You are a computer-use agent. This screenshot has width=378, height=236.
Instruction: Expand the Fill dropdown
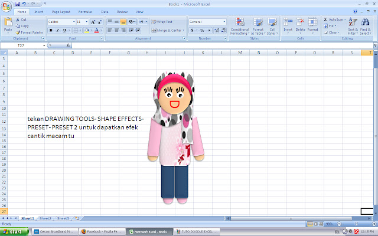pyautogui.click(x=335, y=26)
